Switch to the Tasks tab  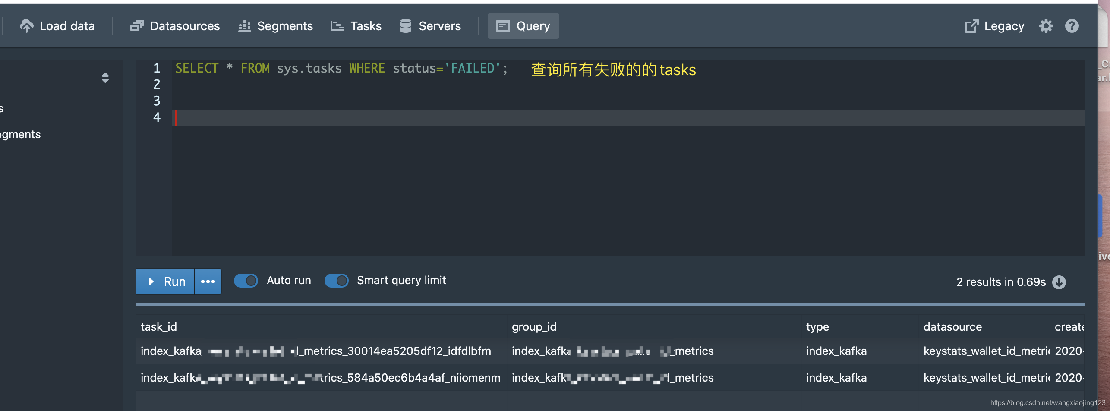356,26
